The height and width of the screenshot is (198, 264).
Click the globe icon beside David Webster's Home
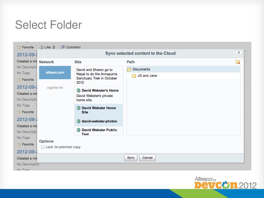(x=78, y=90)
